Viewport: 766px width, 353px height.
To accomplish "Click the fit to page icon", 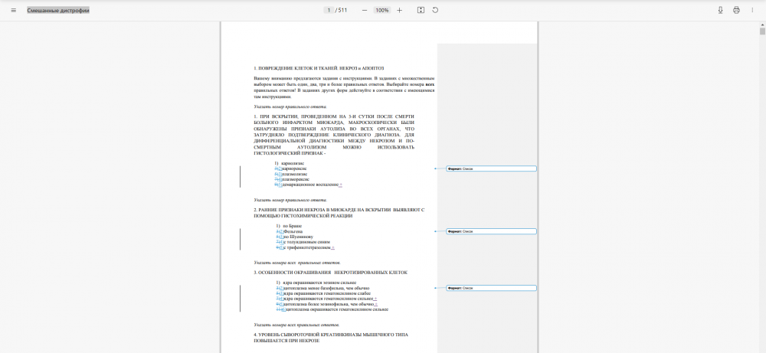I will (x=421, y=10).
